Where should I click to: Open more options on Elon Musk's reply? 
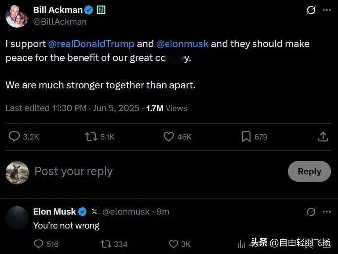(x=327, y=212)
